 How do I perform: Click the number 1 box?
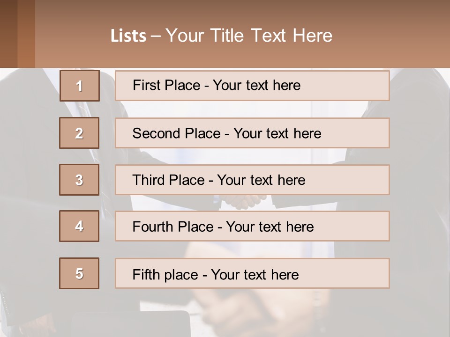[x=80, y=86]
